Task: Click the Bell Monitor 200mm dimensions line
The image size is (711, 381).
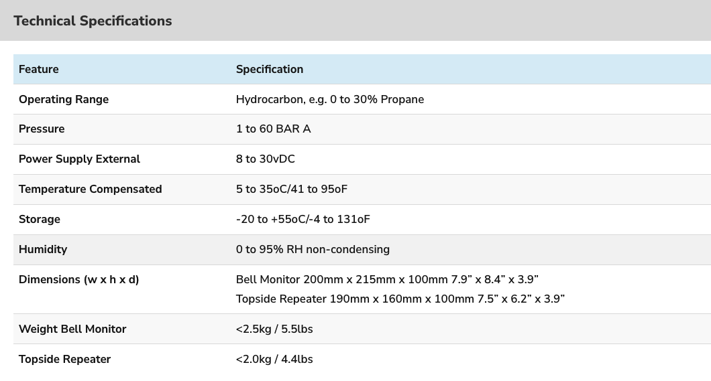Action: pos(387,280)
